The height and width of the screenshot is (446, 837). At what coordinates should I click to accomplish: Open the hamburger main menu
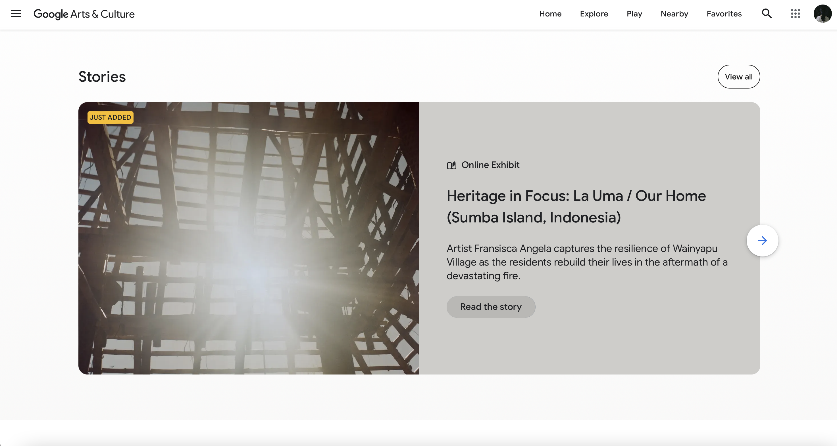tap(16, 14)
